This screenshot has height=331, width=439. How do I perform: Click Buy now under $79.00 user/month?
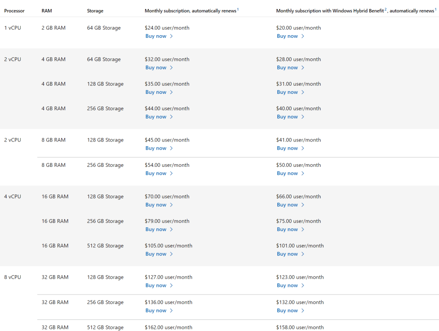point(156,229)
